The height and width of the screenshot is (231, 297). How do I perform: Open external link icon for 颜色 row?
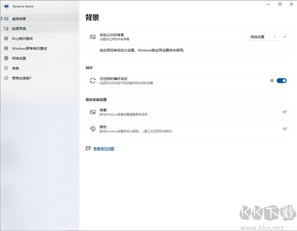click(x=285, y=129)
